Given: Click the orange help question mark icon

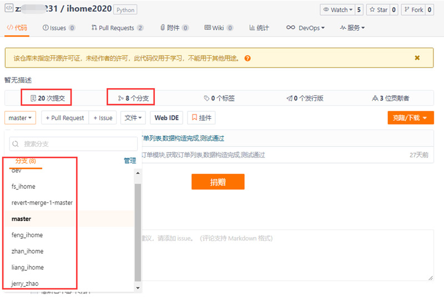Looking at the screenshot, I should coord(248,58).
